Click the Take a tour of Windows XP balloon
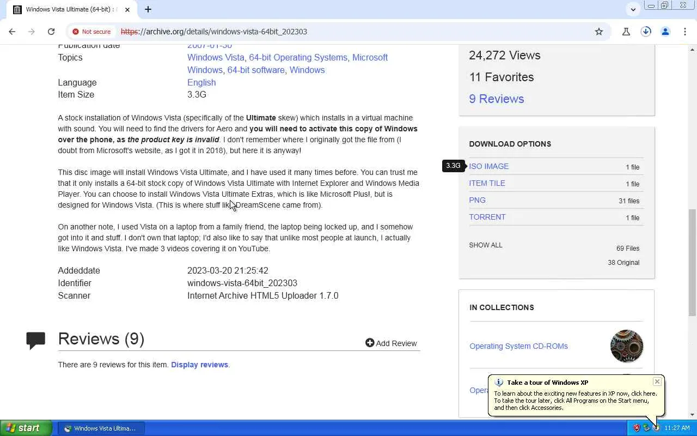697x436 pixels. 577,395
